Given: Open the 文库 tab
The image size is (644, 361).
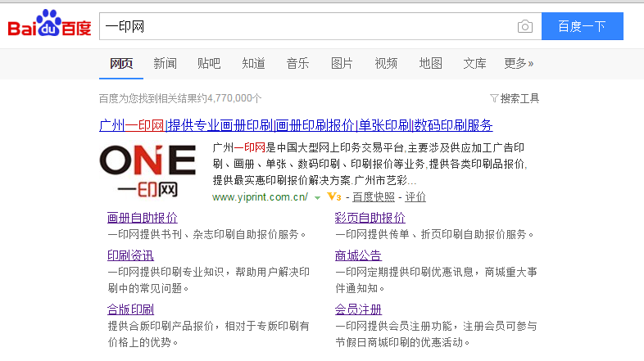Looking at the screenshot, I should pyautogui.click(x=474, y=64).
